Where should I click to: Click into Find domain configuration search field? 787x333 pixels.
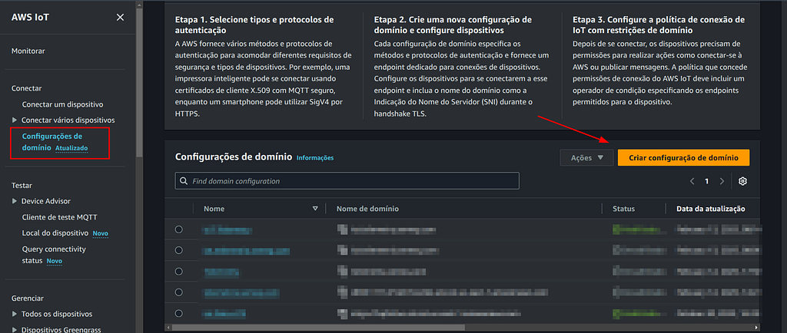point(347,181)
